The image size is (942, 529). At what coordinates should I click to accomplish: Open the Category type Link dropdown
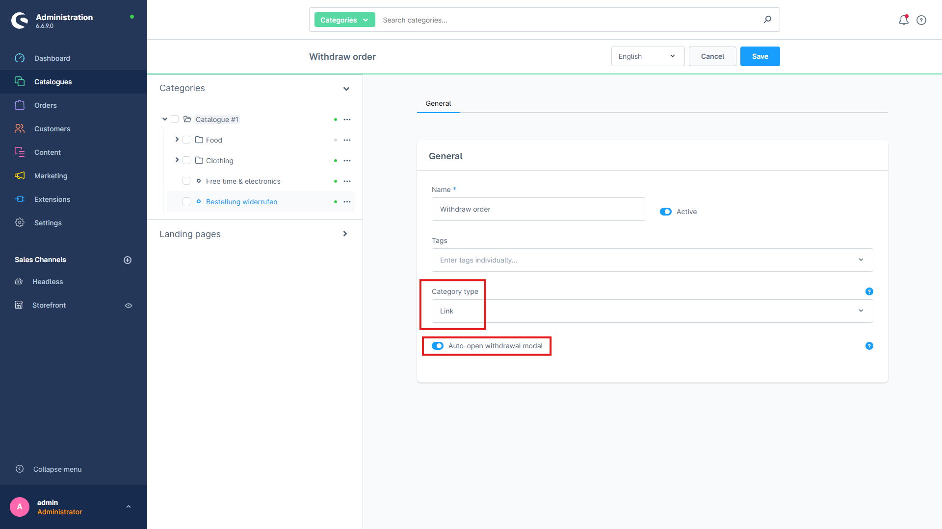(x=652, y=311)
